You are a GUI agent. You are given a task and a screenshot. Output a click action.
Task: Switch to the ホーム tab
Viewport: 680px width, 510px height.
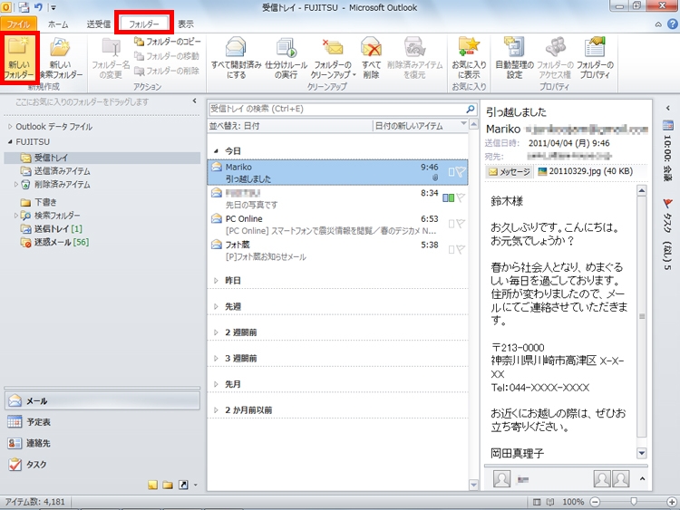coord(58,24)
